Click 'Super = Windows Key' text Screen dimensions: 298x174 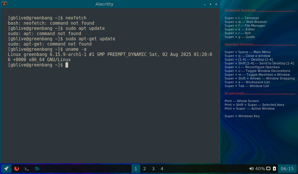click(242, 116)
